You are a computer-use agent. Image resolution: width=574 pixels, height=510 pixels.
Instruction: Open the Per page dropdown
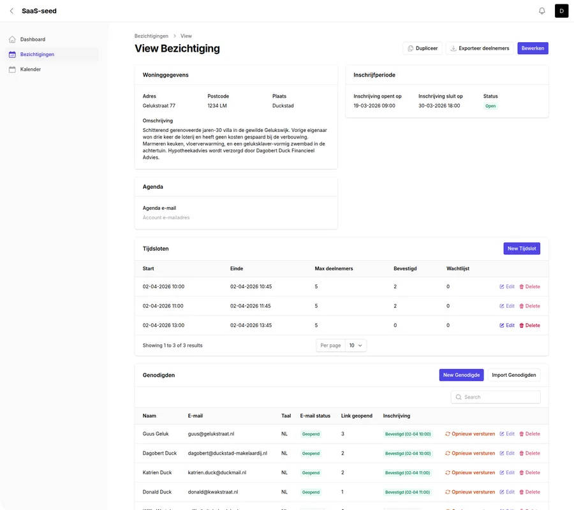pyautogui.click(x=356, y=346)
